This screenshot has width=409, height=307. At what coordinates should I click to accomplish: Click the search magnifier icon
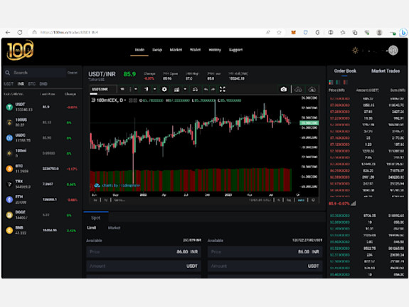point(8,73)
